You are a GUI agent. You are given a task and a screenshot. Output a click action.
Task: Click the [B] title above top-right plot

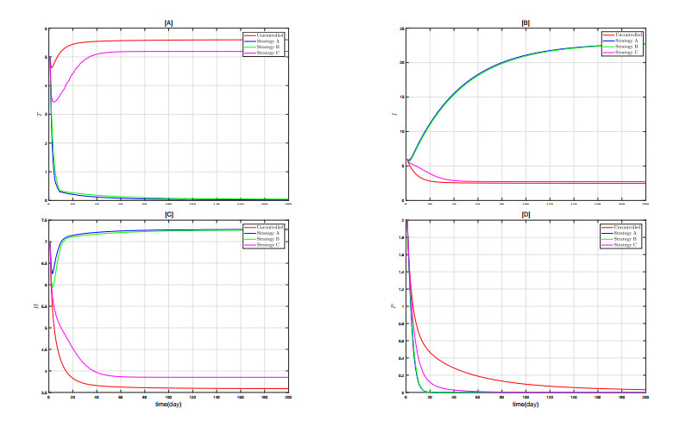(x=526, y=20)
